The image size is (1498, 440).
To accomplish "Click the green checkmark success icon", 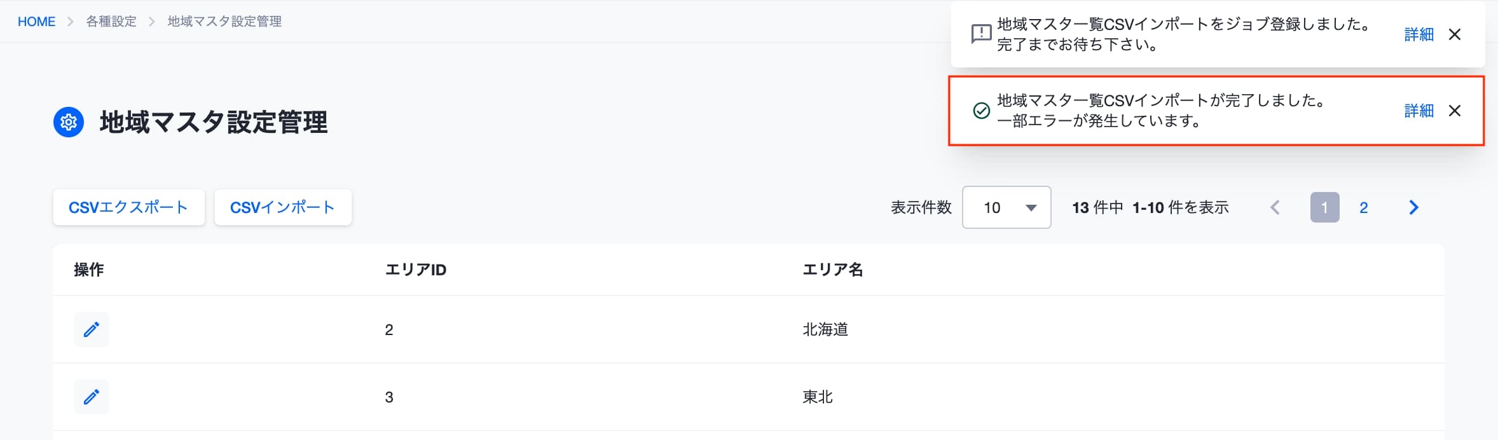I will pos(981,111).
